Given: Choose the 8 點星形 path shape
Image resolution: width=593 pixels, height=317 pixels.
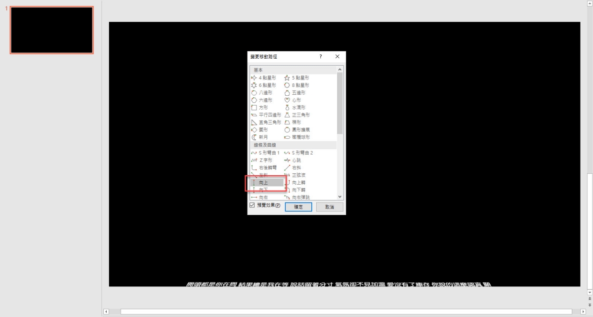Looking at the screenshot, I should click(x=296, y=85).
